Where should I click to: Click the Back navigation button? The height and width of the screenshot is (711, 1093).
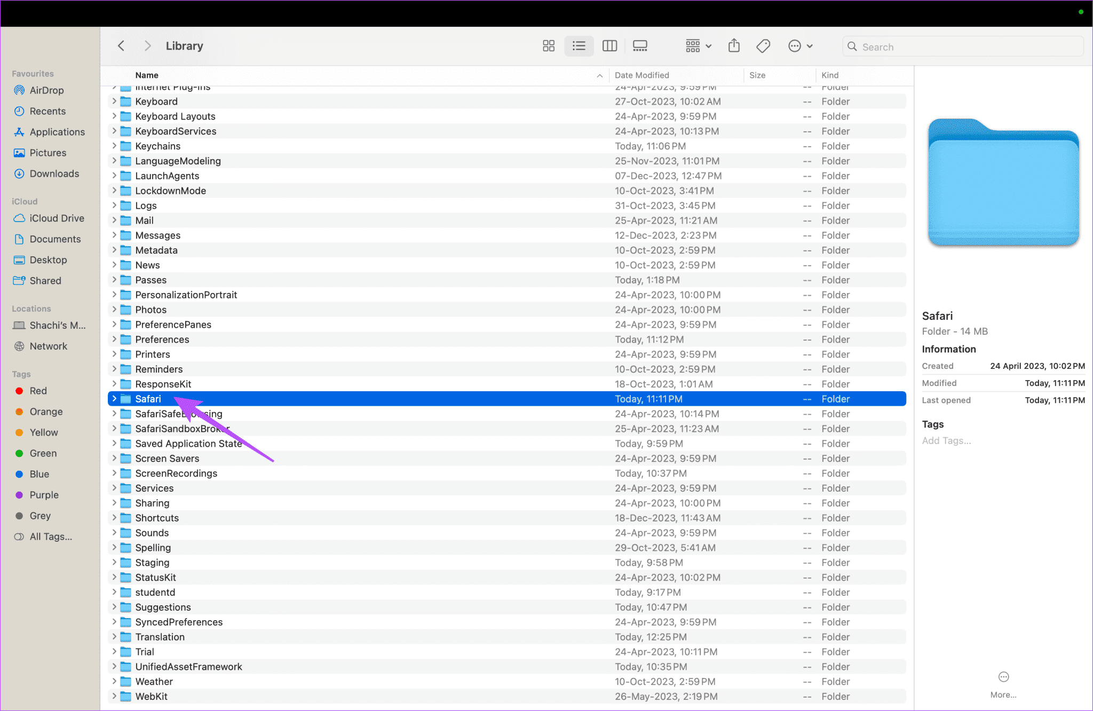pyautogui.click(x=121, y=45)
